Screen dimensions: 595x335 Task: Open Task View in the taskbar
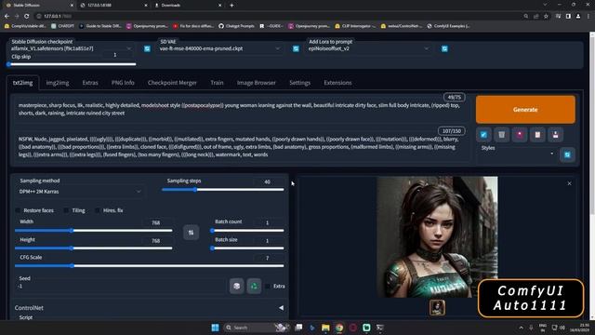point(298,328)
